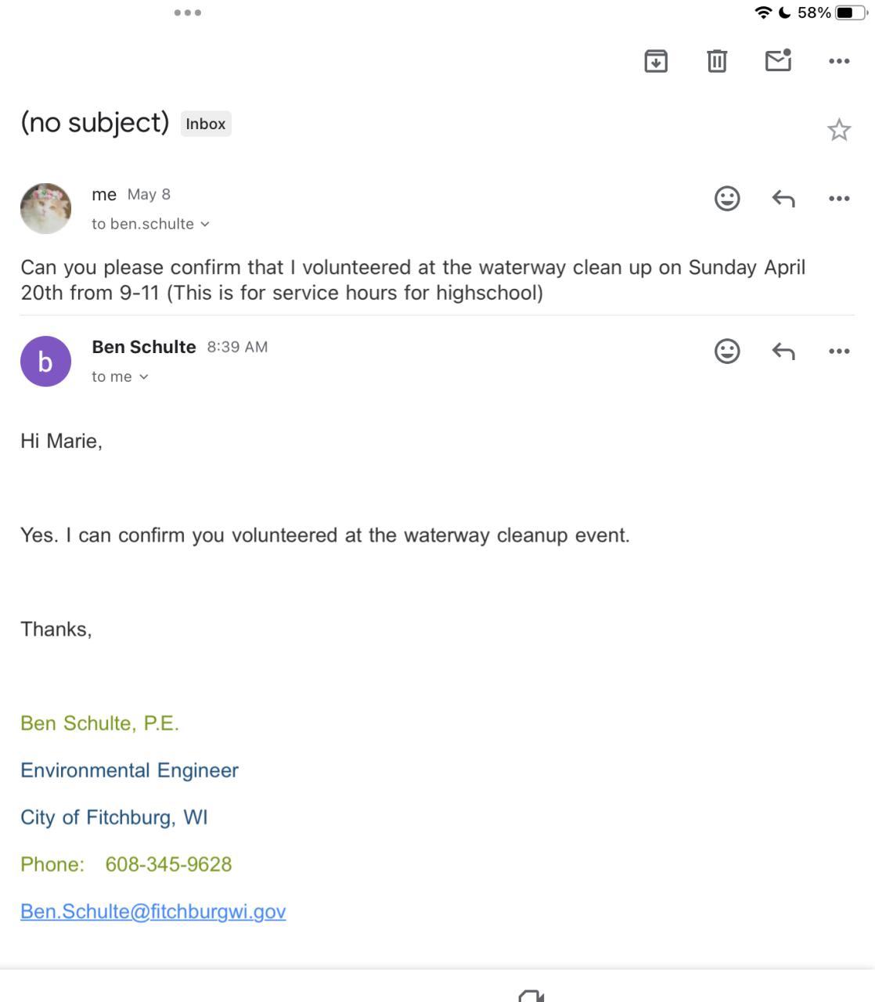875x1002 pixels.
Task: Open more options for Ben Schulte's message
Action: click(x=839, y=351)
